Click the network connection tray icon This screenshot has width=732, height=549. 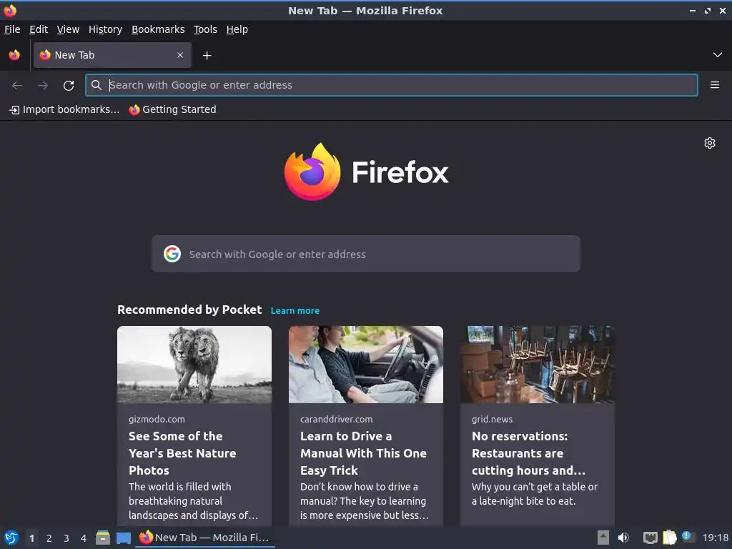pos(650,538)
